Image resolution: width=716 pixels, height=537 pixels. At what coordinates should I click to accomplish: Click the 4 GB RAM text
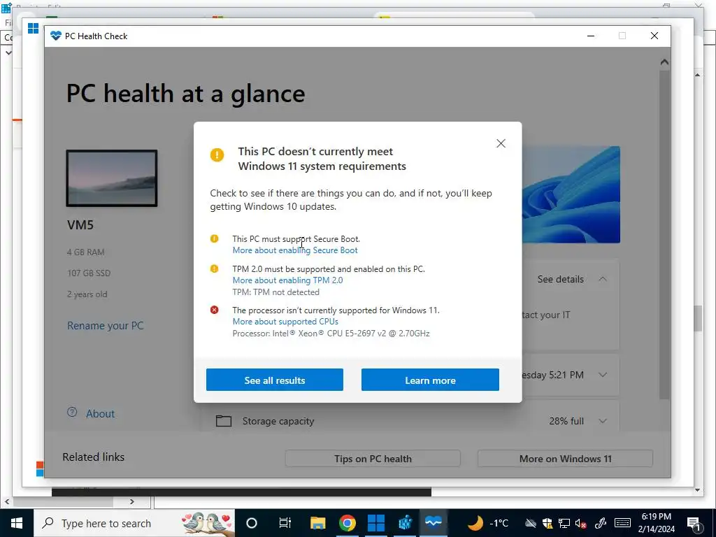(86, 252)
